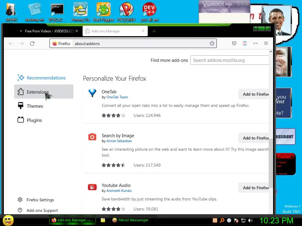
Task: Open the Plugins category
Action: [44, 120]
